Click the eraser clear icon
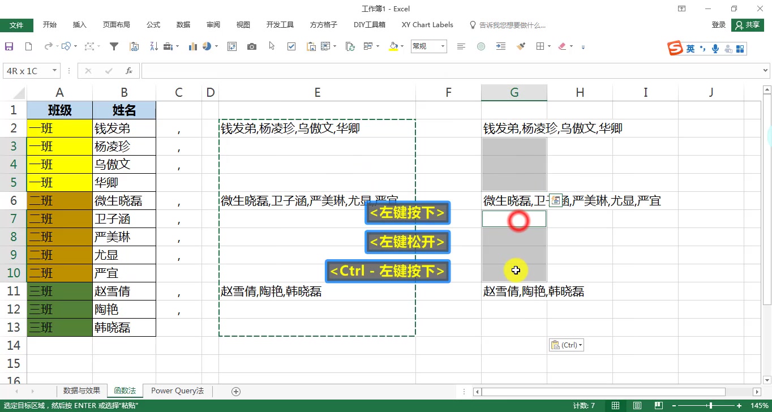 pos(562,46)
